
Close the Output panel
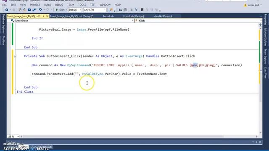coord(260,142)
